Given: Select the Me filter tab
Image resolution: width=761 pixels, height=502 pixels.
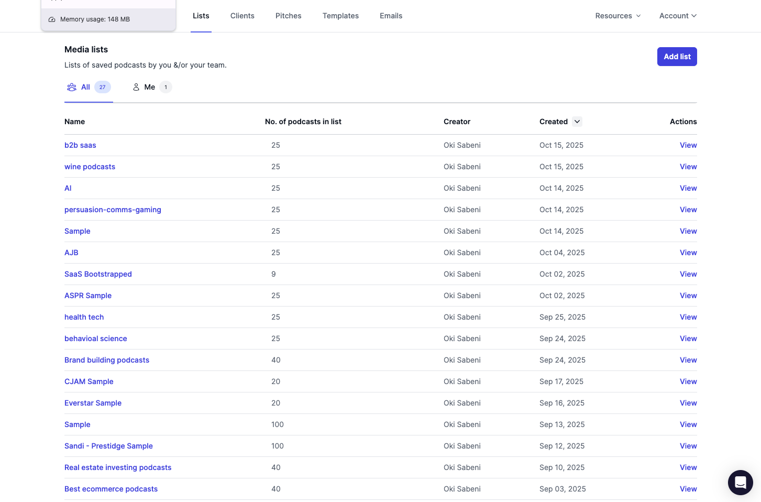Looking at the screenshot, I should click(149, 87).
